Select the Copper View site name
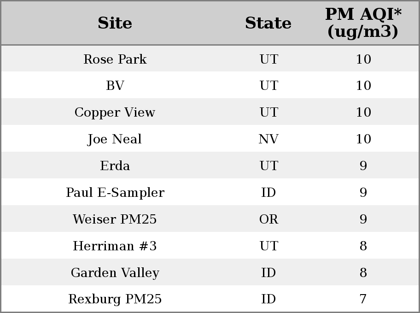This screenshot has height=313, width=420. [x=115, y=112]
